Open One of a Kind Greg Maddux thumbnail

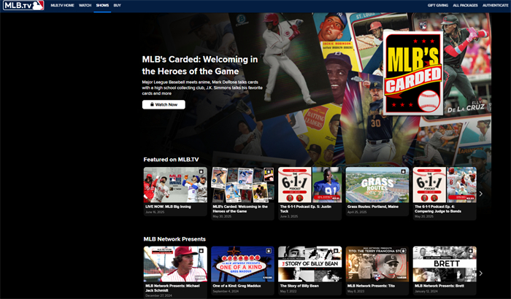(242, 264)
